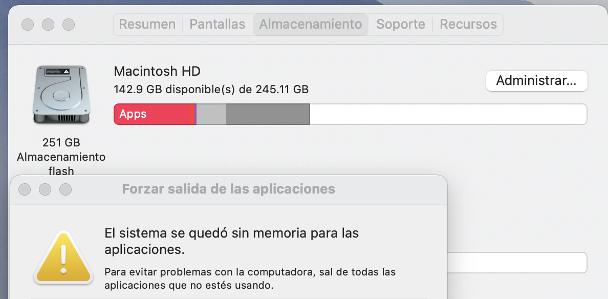
Task: Open the Recursos tab
Action: [x=468, y=24]
